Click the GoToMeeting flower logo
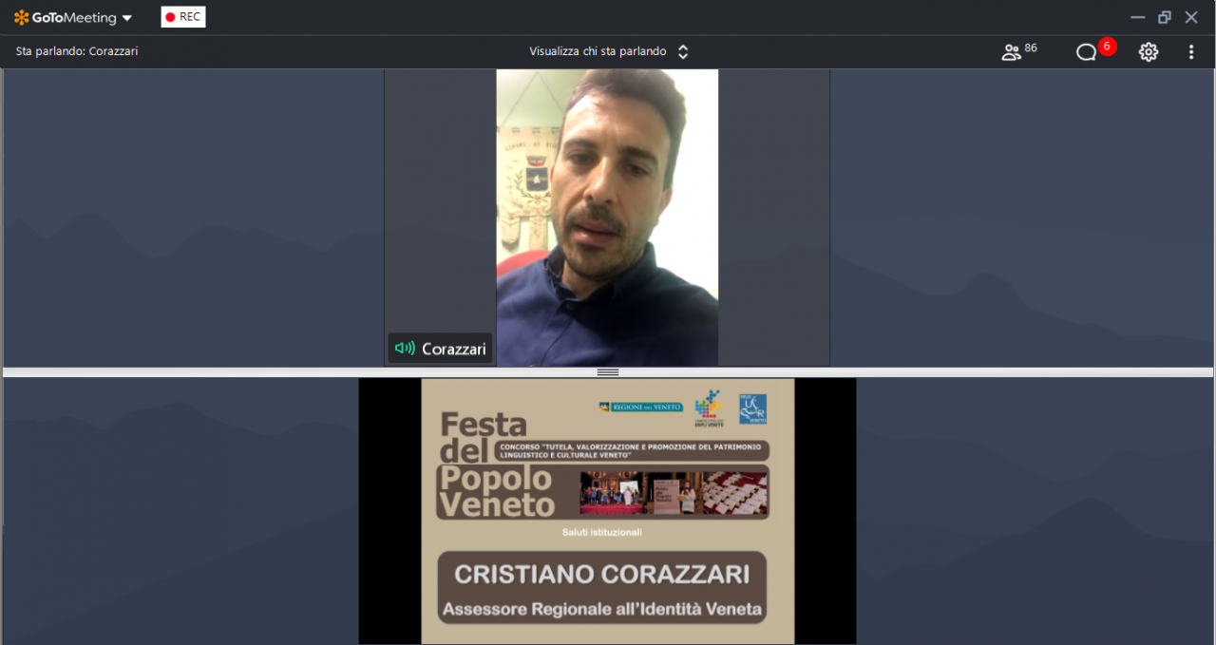 22,17
